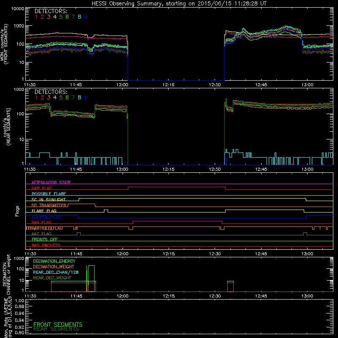
Task: Click the FRONTS OFF flag label
Action: (x=45, y=239)
